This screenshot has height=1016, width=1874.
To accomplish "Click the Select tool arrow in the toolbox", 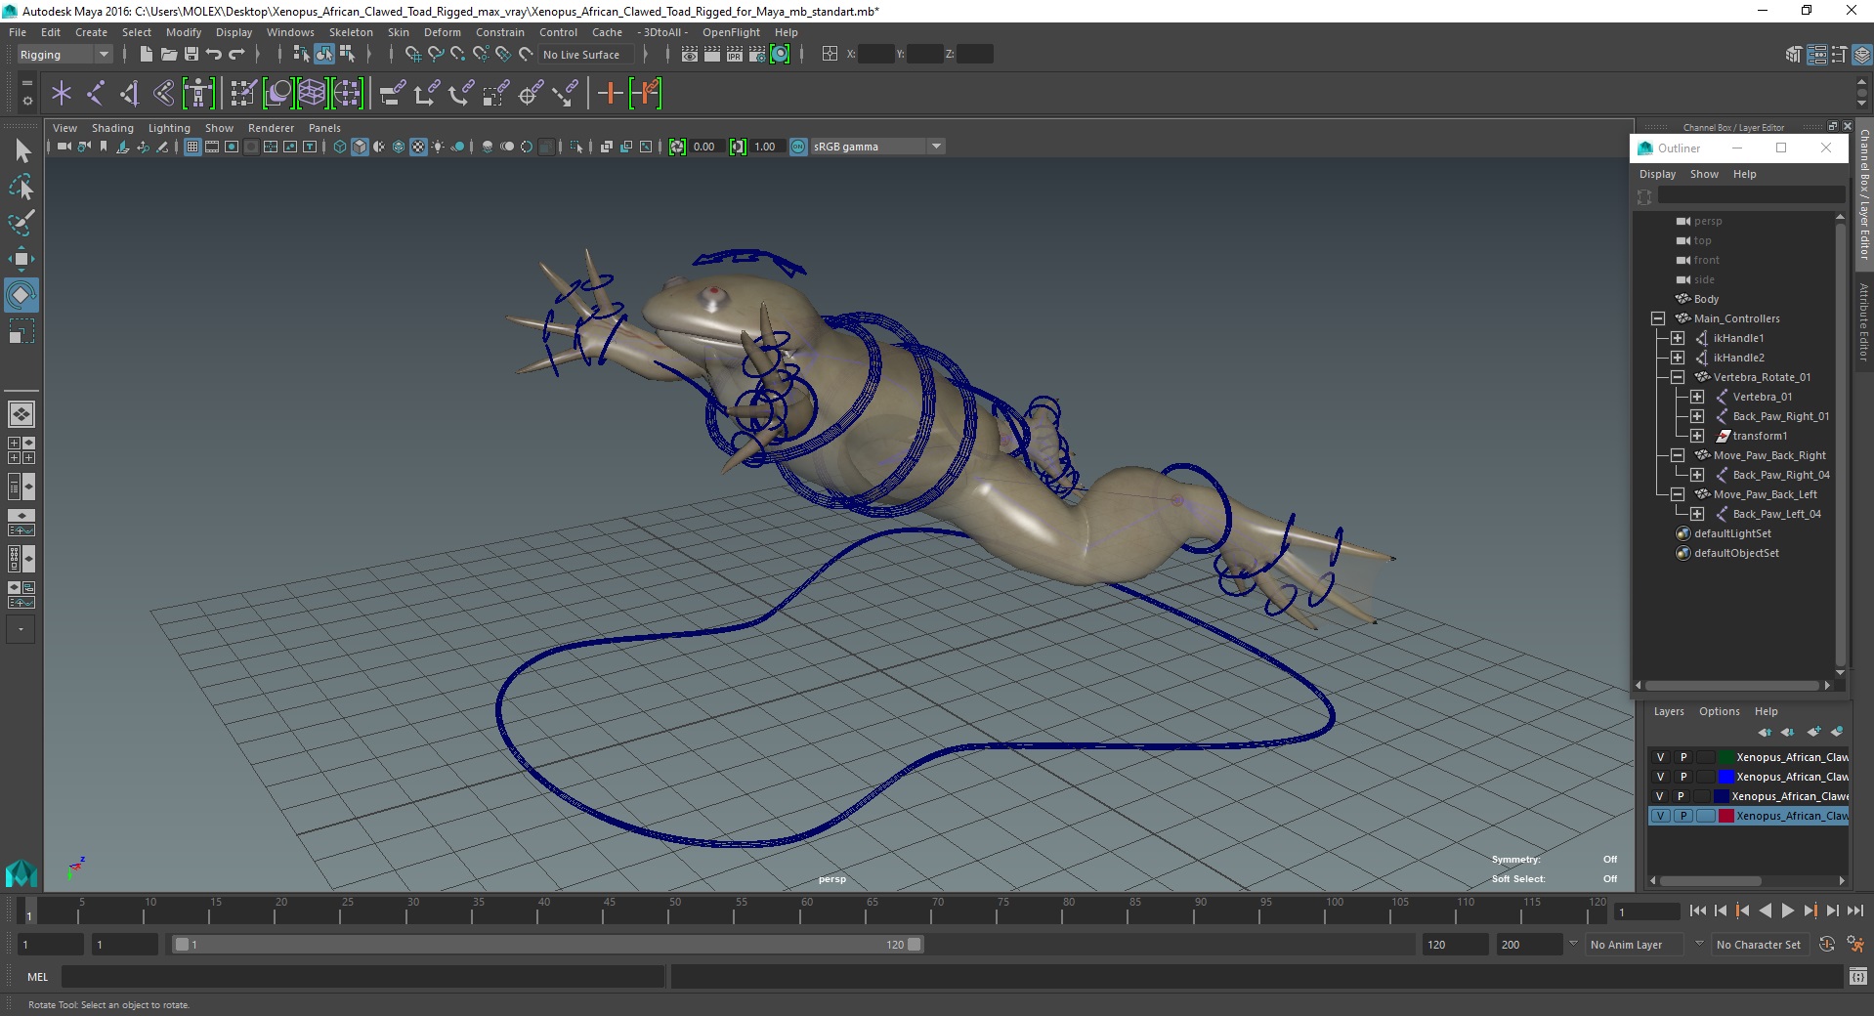I will [x=22, y=150].
